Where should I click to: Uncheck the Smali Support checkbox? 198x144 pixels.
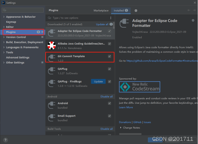[x=109, y=116]
